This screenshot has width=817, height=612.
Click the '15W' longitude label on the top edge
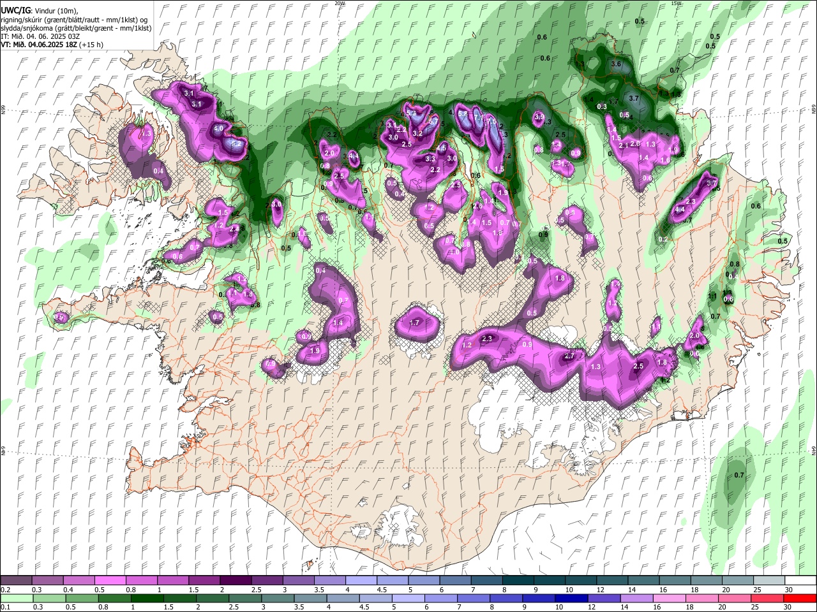click(677, 3)
